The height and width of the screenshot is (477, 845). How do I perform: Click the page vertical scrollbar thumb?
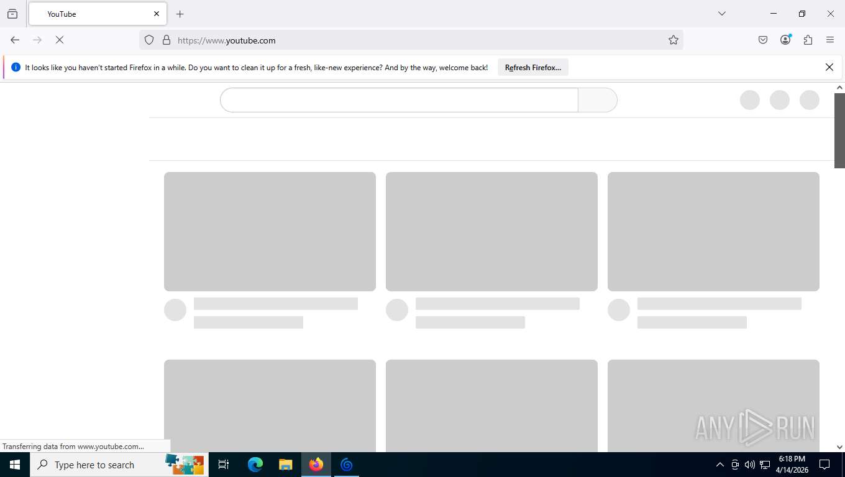(839, 130)
